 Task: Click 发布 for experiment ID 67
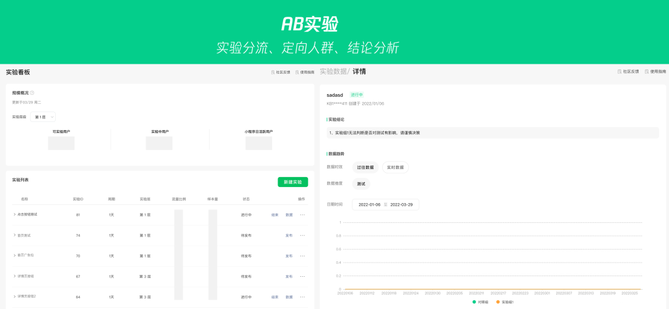[x=289, y=276]
